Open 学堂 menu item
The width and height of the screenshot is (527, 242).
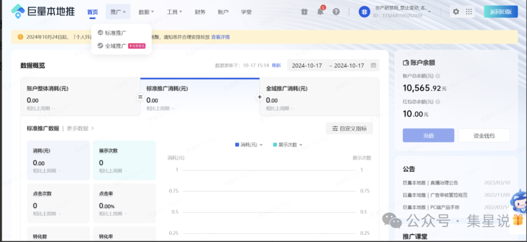pyautogui.click(x=246, y=12)
